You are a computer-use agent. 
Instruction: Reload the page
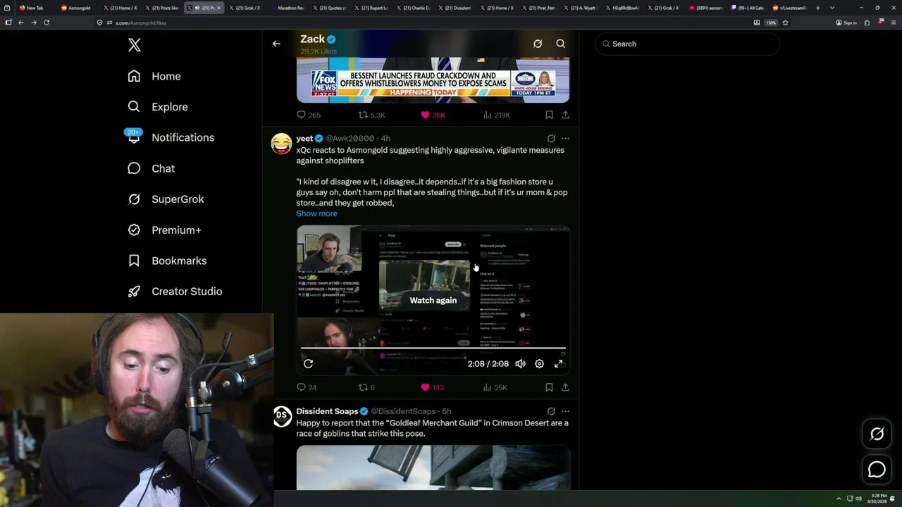(47, 23)
